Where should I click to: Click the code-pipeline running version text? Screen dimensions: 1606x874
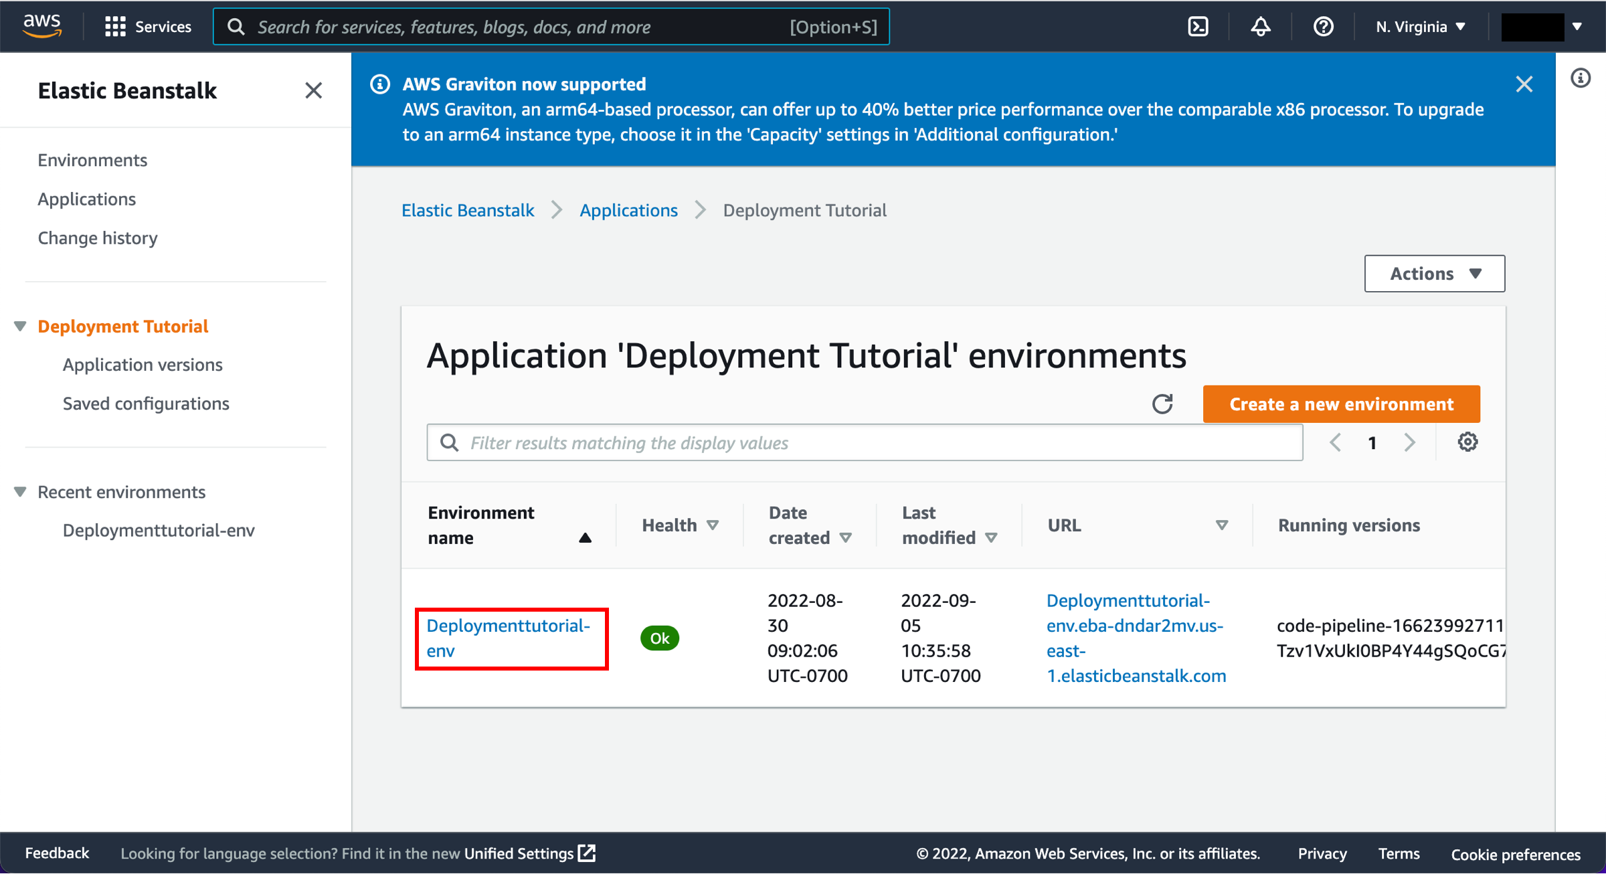pos(1391,638)
